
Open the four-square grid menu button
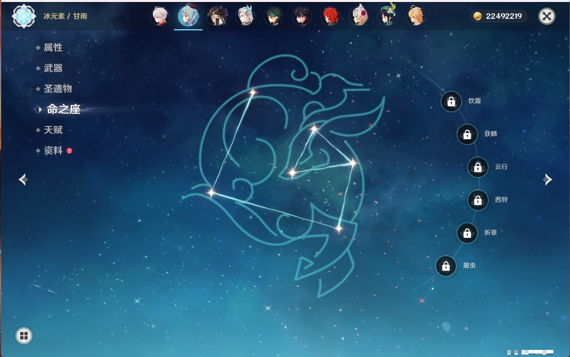[x=24, y=336]
